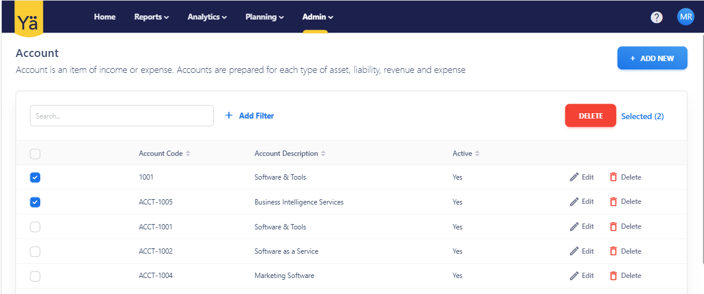Image resolution: width=704 pixels, height=294 pixels.
Task: Click the Search input field
Action: [x=121, y=116]
